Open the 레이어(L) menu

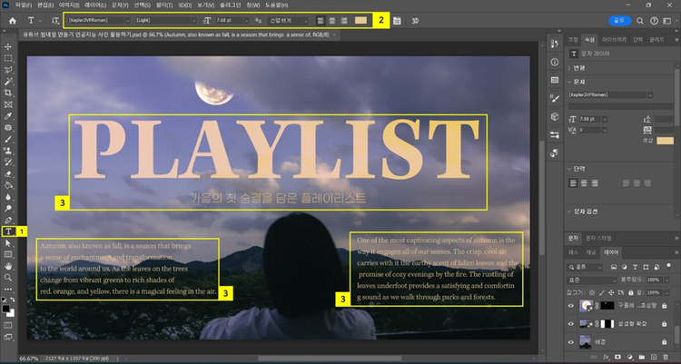click(x=95, y=5)
